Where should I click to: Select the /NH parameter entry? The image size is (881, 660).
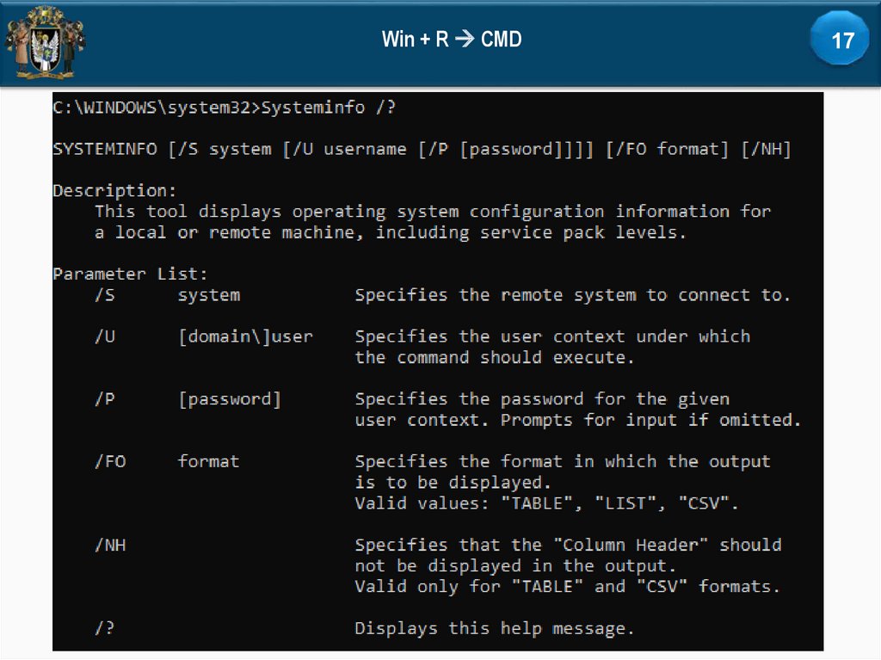click(x=110, y=545)
